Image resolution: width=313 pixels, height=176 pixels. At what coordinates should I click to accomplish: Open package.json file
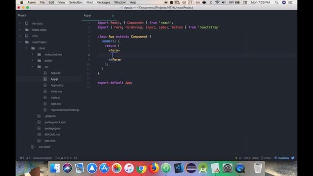(52, 129)
